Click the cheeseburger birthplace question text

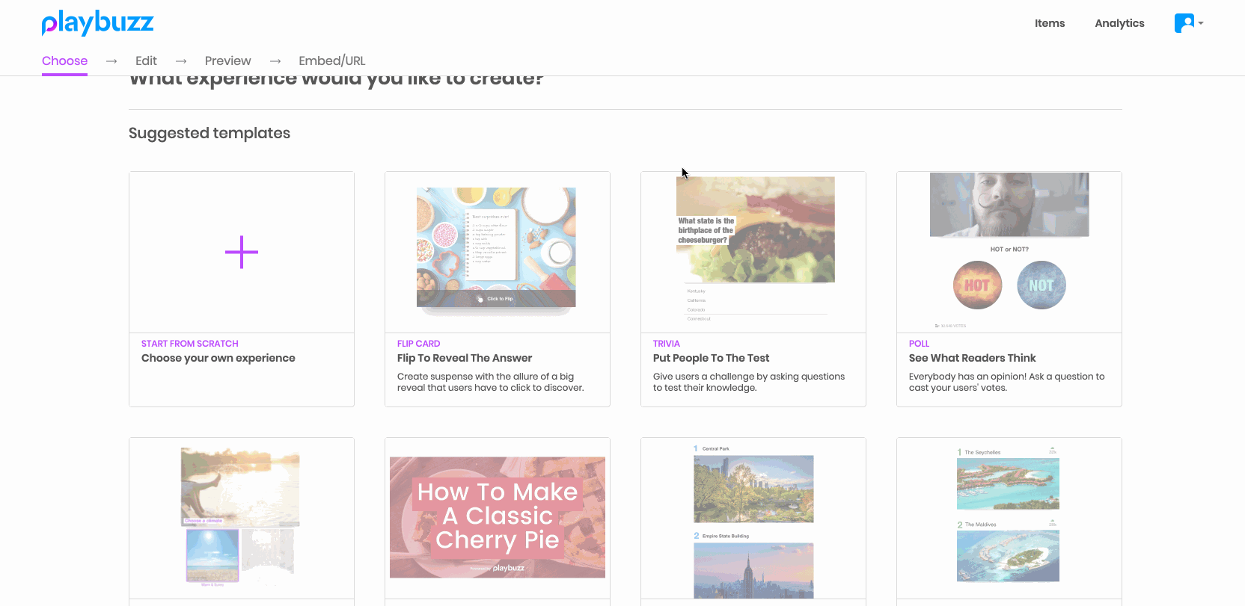pos(706,230)
